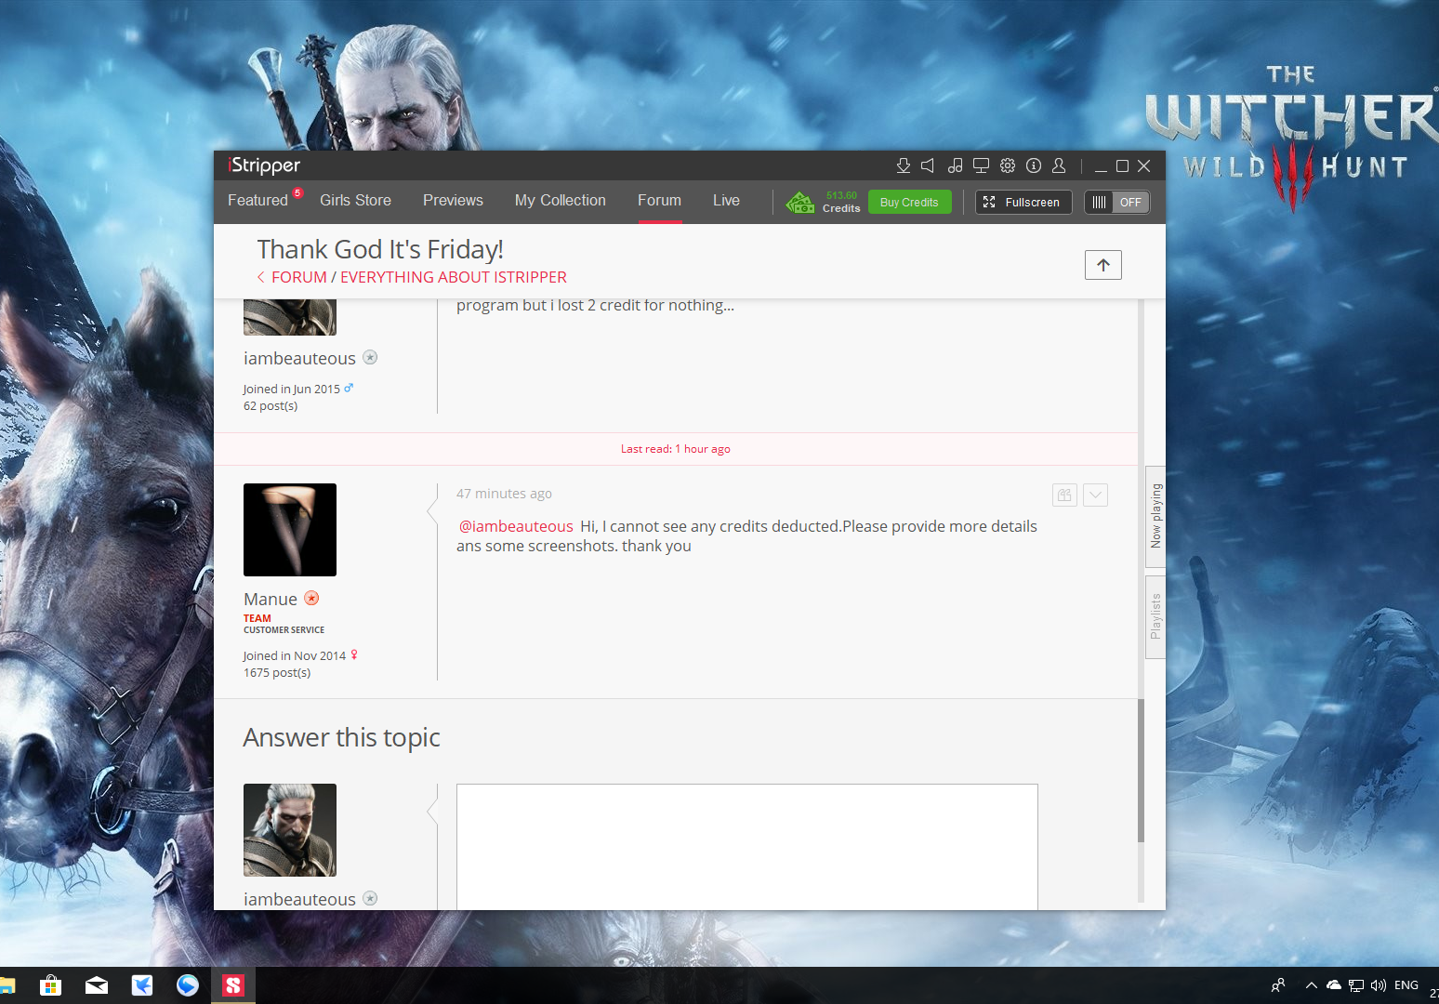Open settings gear in iStripper title bar
This screenshot has width=1439, height=1004.
[x=1008, y=165]
